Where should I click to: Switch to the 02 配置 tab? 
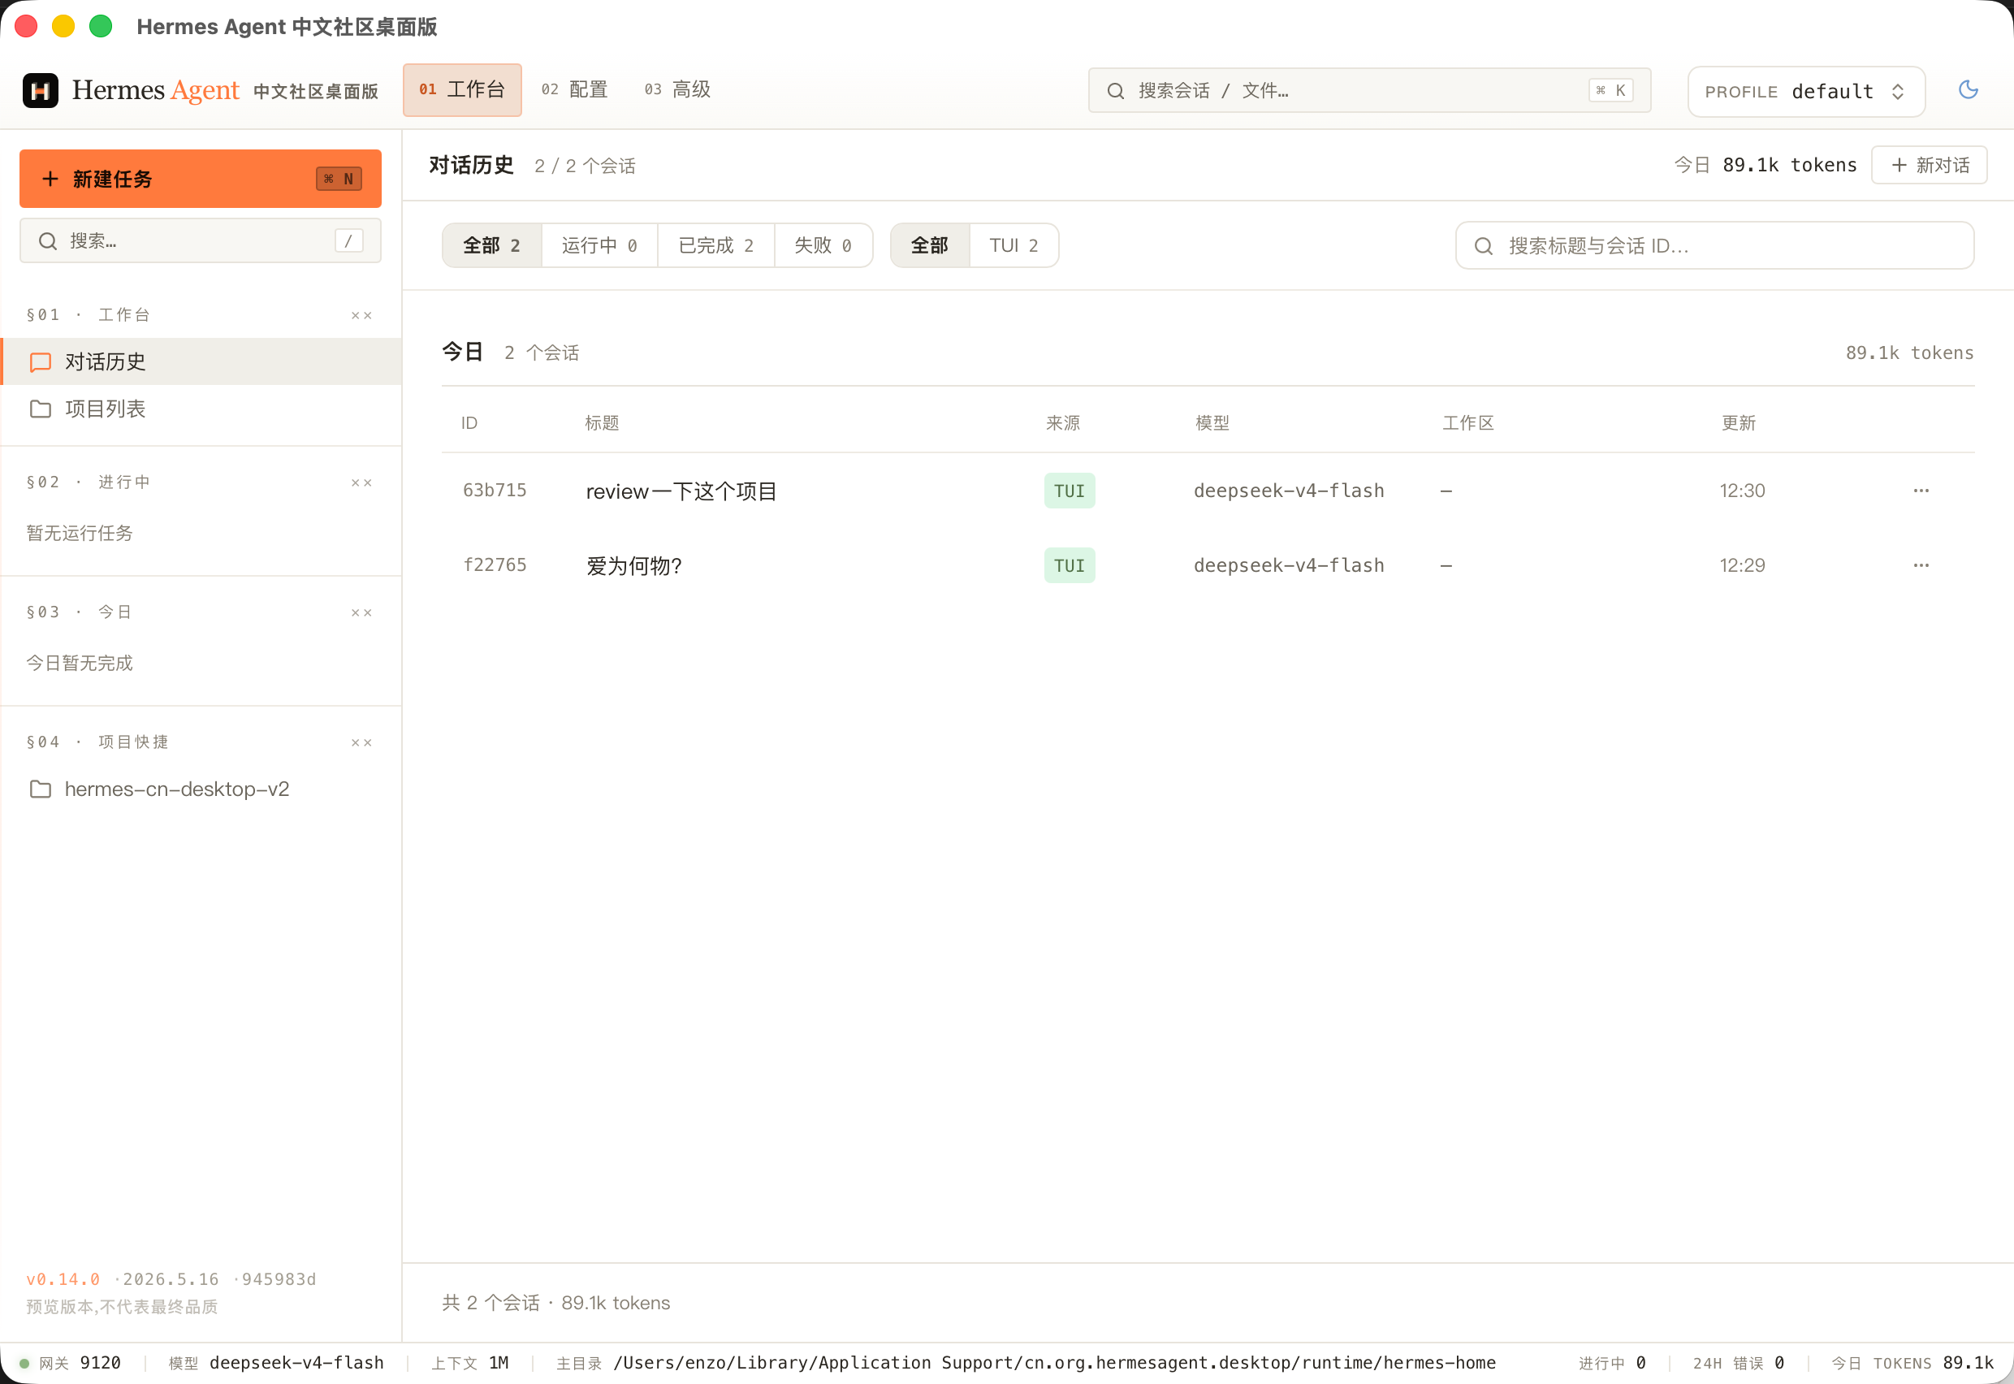[x=574, y=89]
